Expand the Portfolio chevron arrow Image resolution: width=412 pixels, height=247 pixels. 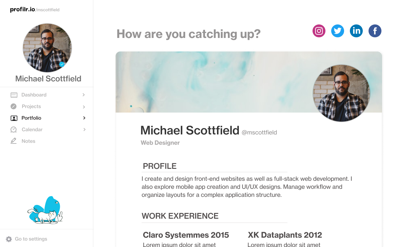[84, 118]
